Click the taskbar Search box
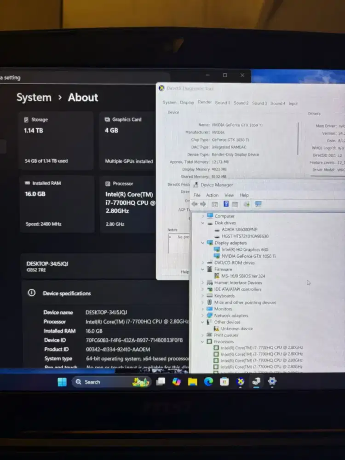Viewport: 345px width, 460px height. (x=111, y=382)
